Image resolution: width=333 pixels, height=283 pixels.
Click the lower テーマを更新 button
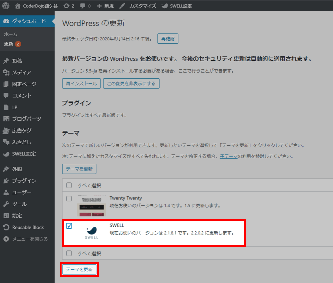point(79,269)
